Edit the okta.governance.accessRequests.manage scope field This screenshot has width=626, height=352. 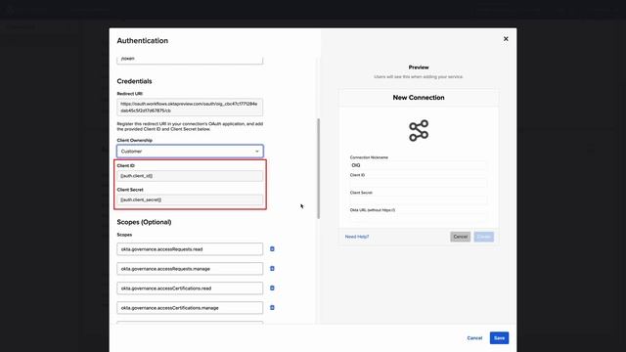point(190,269)
